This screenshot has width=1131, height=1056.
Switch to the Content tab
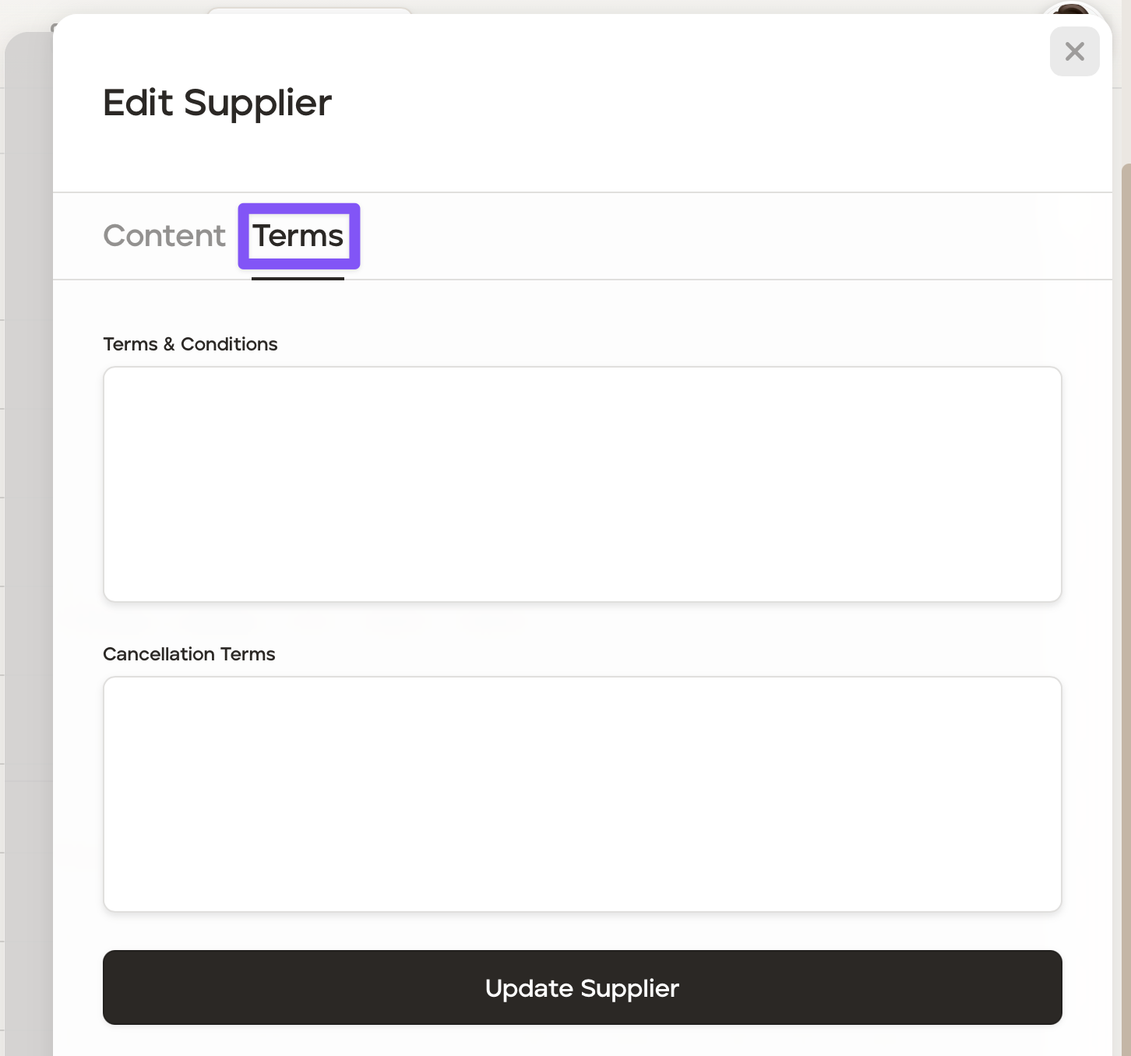click(164, 236)
